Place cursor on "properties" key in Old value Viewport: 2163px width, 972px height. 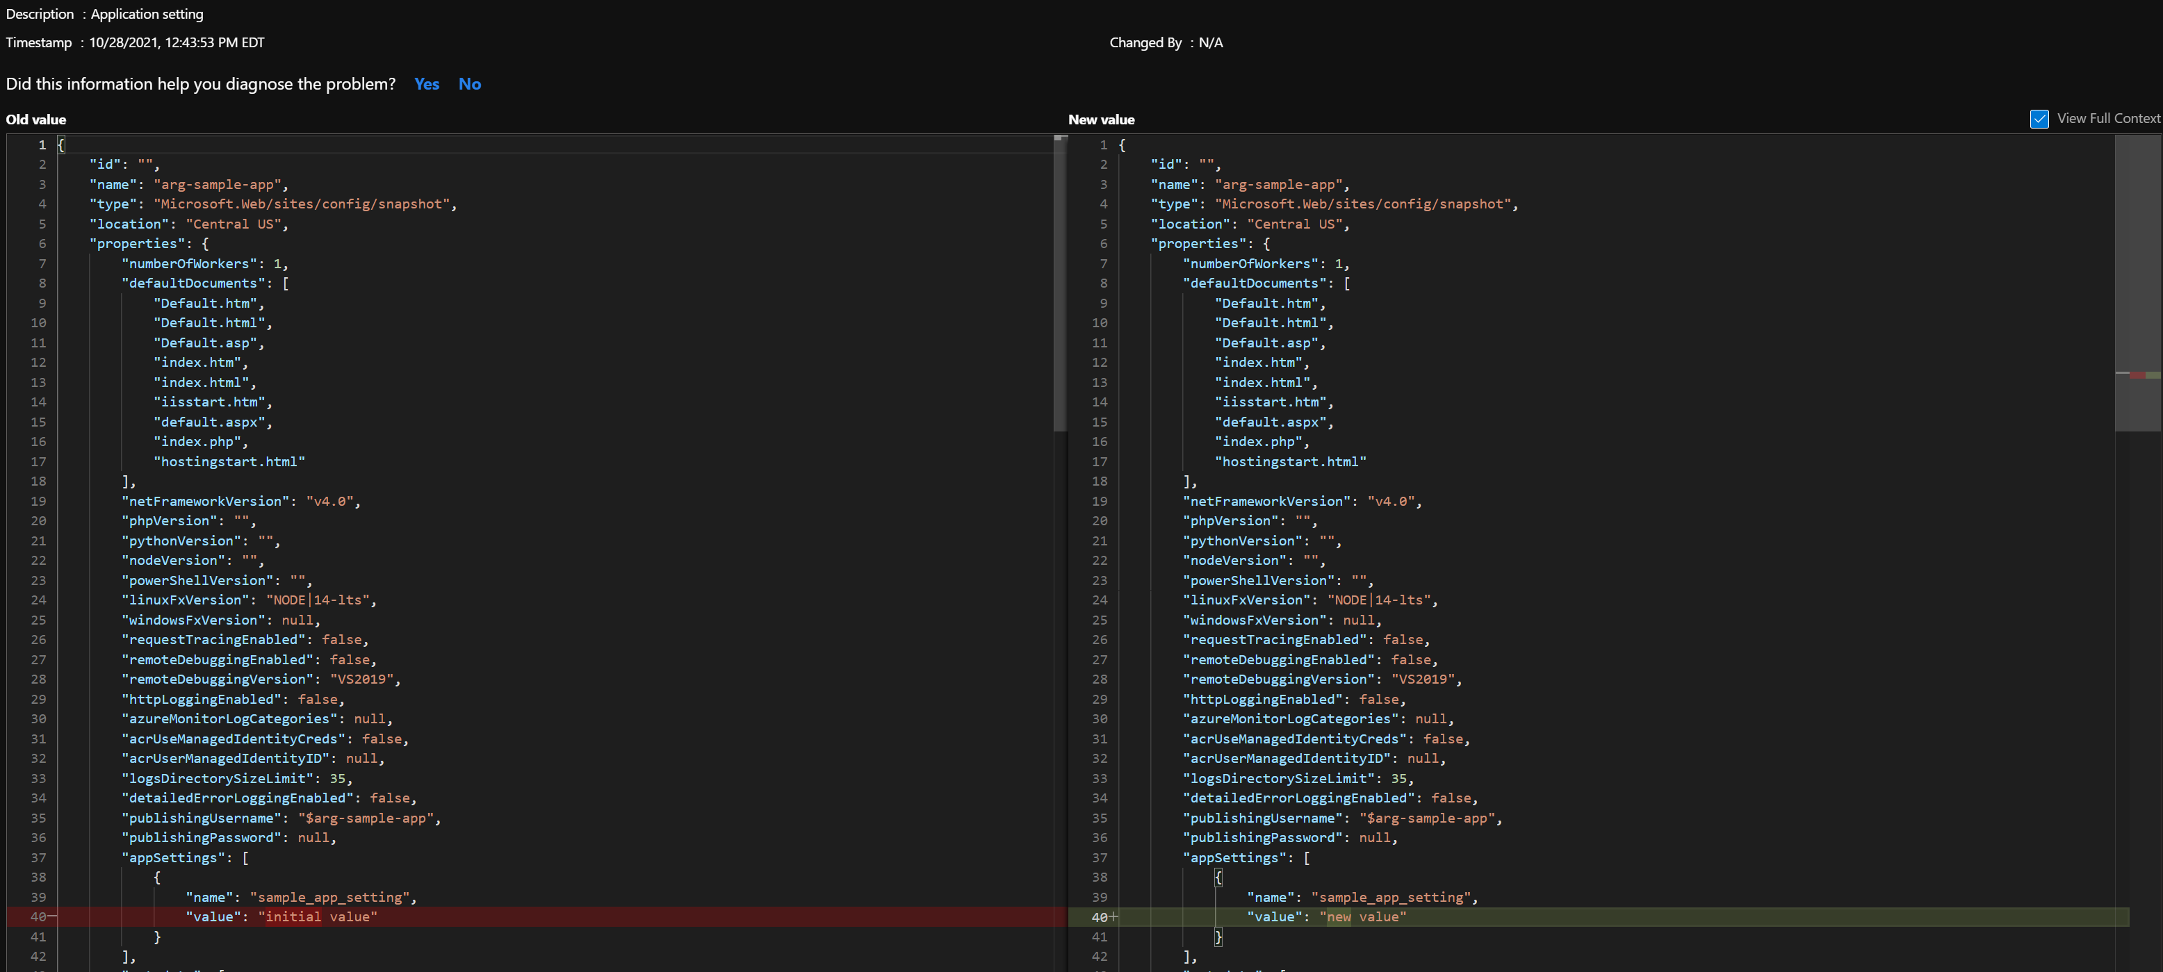tap(137, 243)
